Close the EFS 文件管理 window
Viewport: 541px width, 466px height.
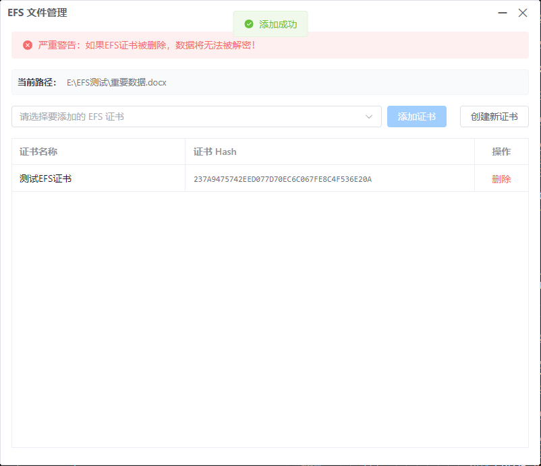(x=523, y=13)
